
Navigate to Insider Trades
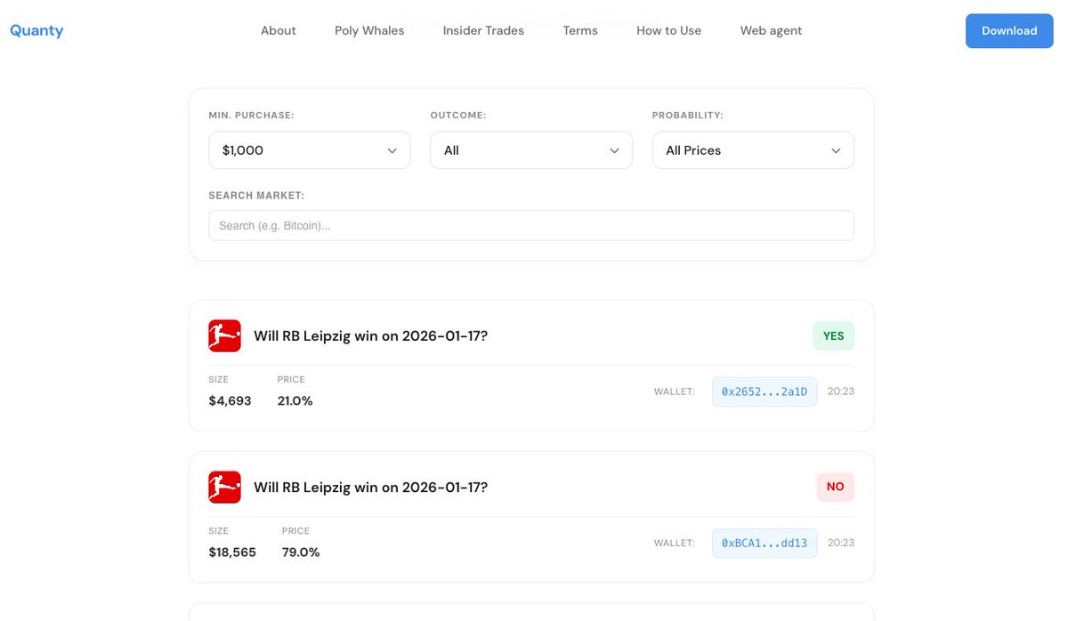(483, 30)
